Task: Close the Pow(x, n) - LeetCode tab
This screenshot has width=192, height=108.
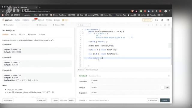Action: [x=36, y=7]
